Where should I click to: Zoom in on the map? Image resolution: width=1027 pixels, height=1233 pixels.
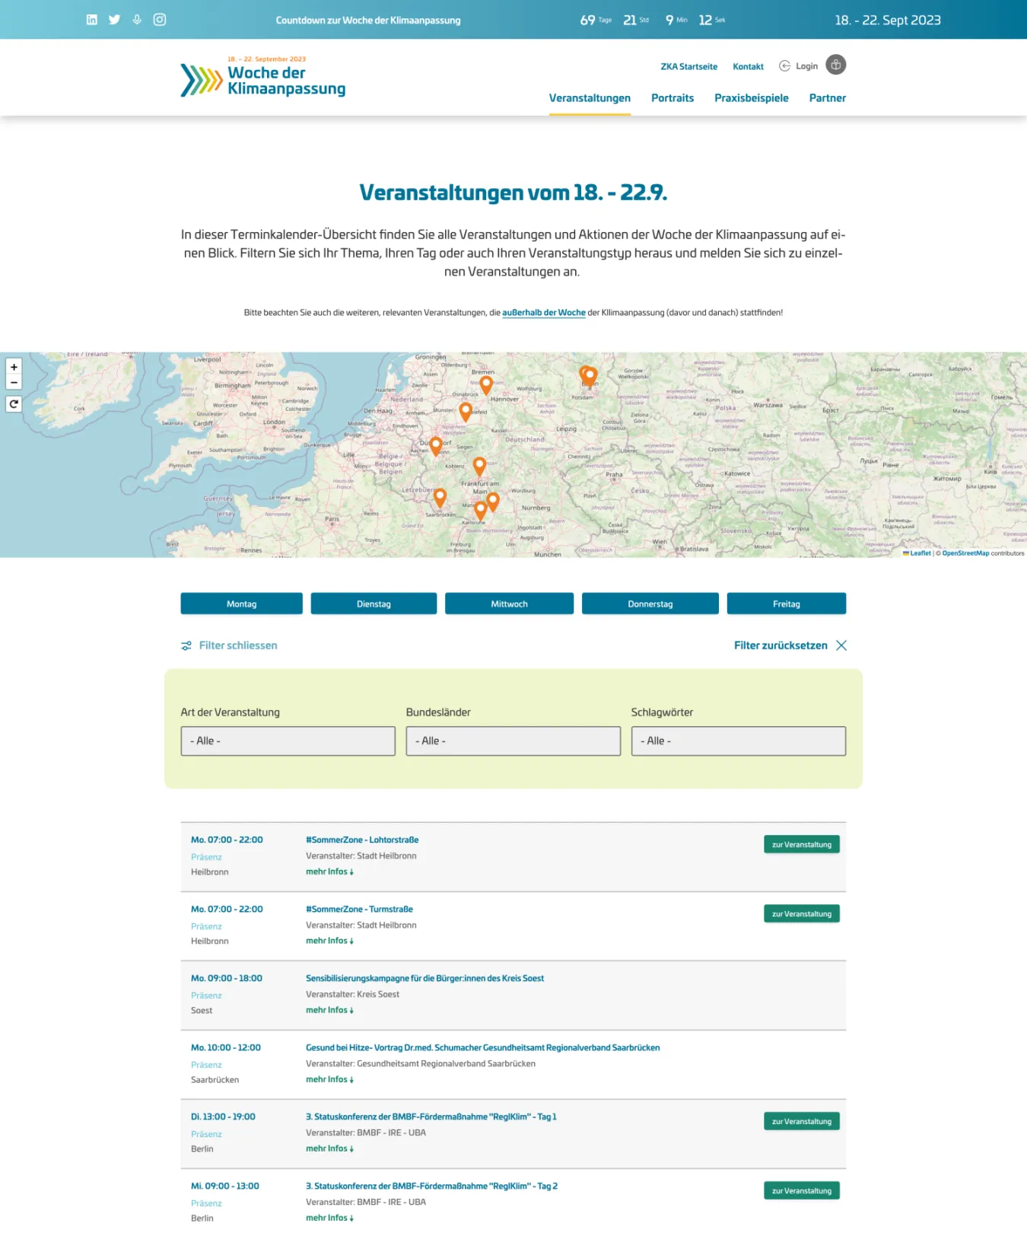[14, 367]
